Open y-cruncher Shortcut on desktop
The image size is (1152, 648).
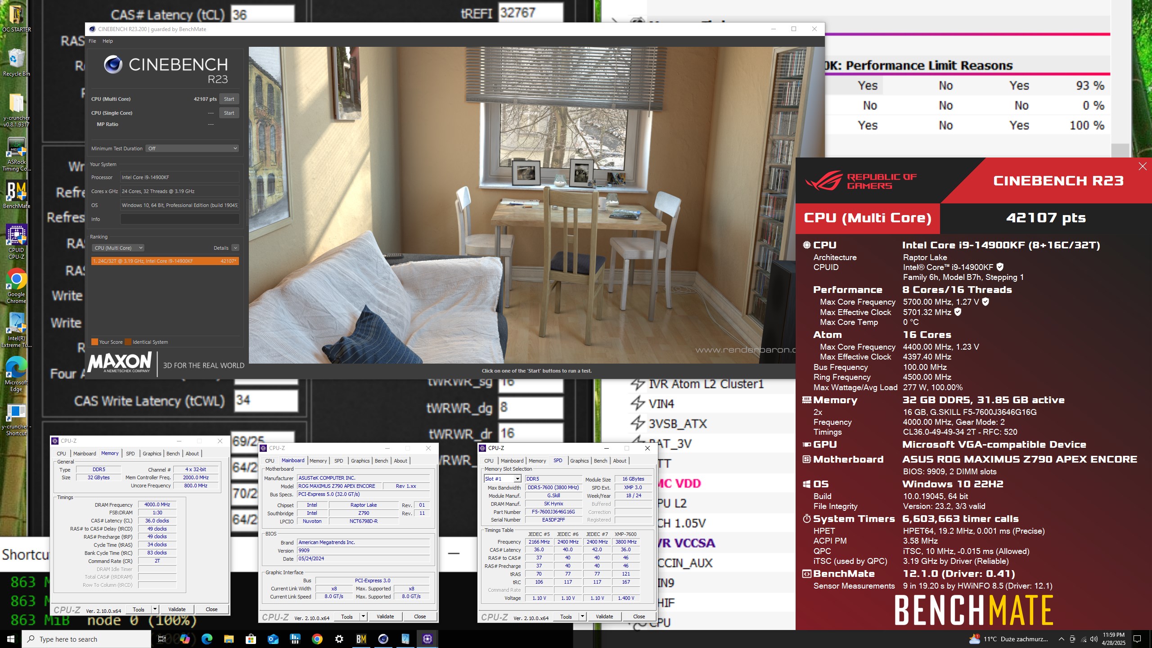[x=17, y=418]
